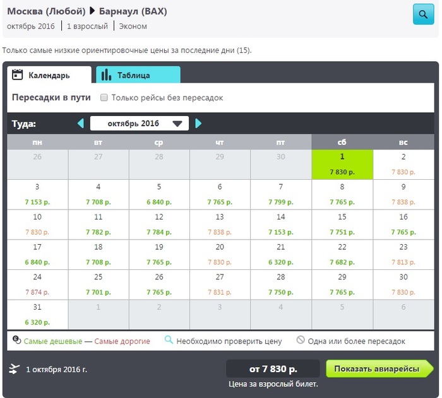This screenshot has height=398, width=442.
Task: Pick October 6 in the calendar
Action: [x=220, y=194]
